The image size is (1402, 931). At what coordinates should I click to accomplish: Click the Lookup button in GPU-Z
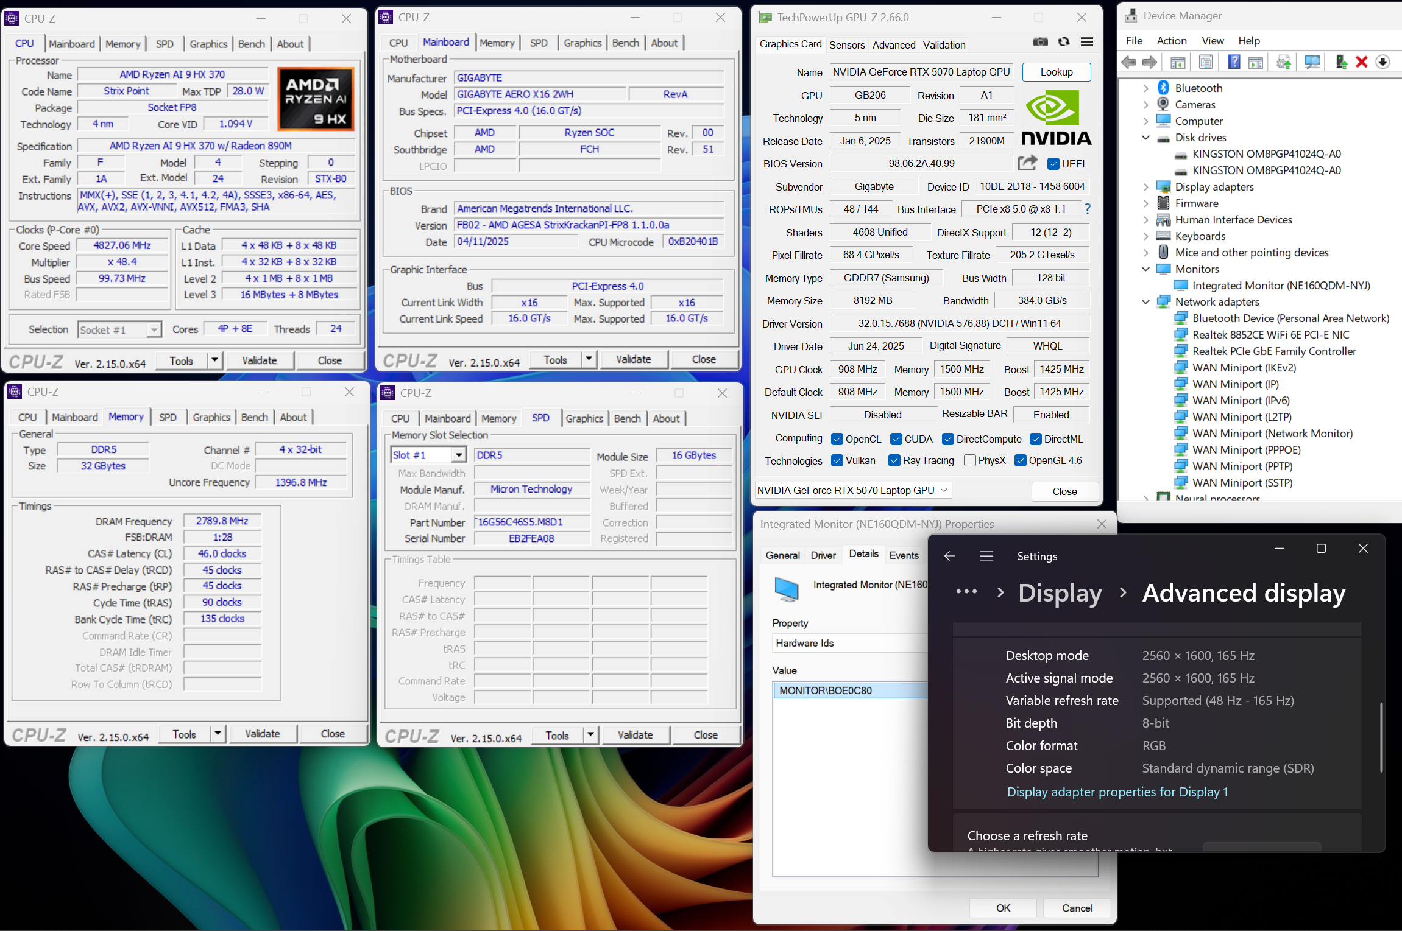pyautogui.click(x=1057, y=72)
